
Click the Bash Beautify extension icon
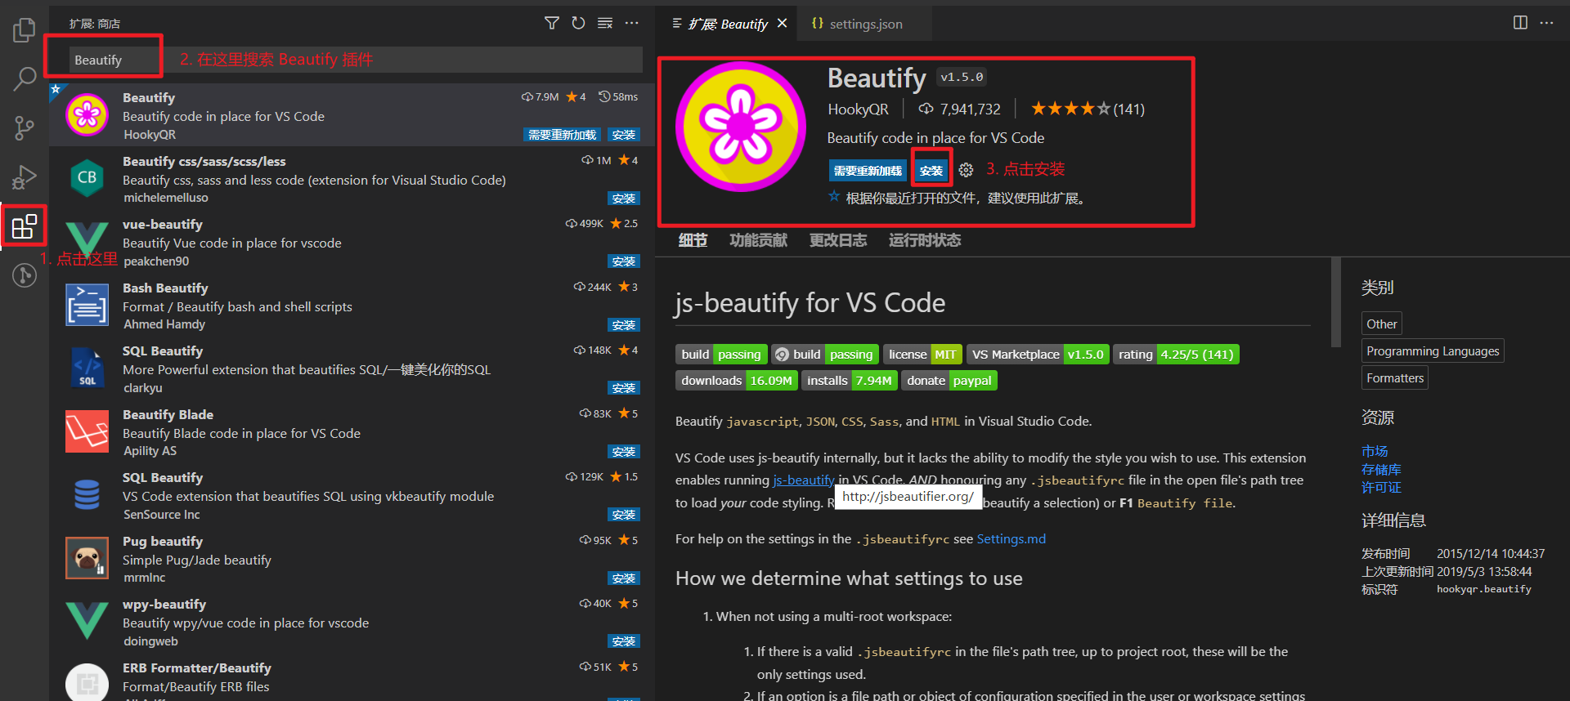(x=87, y=305)
